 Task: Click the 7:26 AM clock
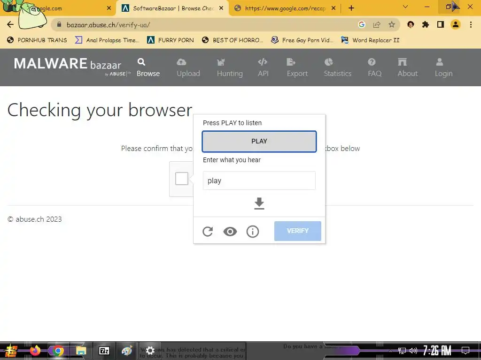(x=437, y=351)
